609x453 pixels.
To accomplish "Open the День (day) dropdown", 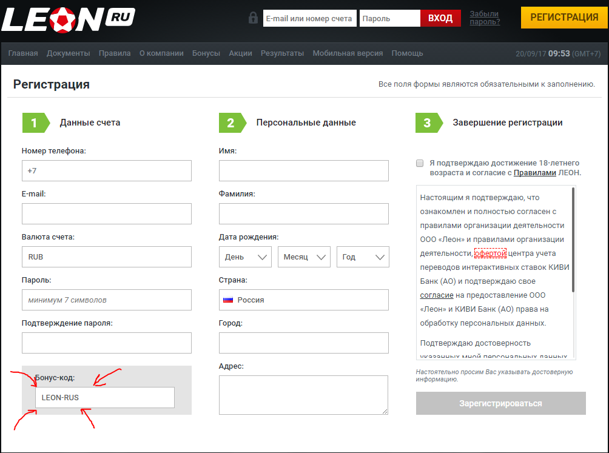I will pyautogui.click(x=245, y=257).
